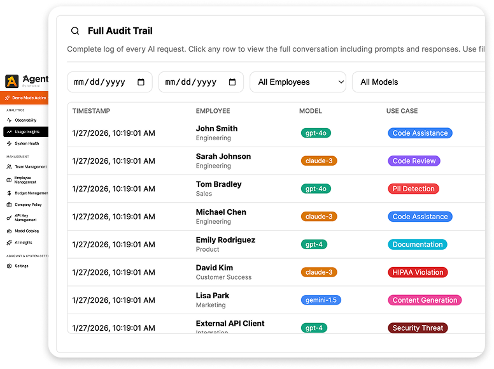Click the USE CASE column header
Image resolution: width=494 pixels, height=369 pixels.
click(x=402, y=111)
